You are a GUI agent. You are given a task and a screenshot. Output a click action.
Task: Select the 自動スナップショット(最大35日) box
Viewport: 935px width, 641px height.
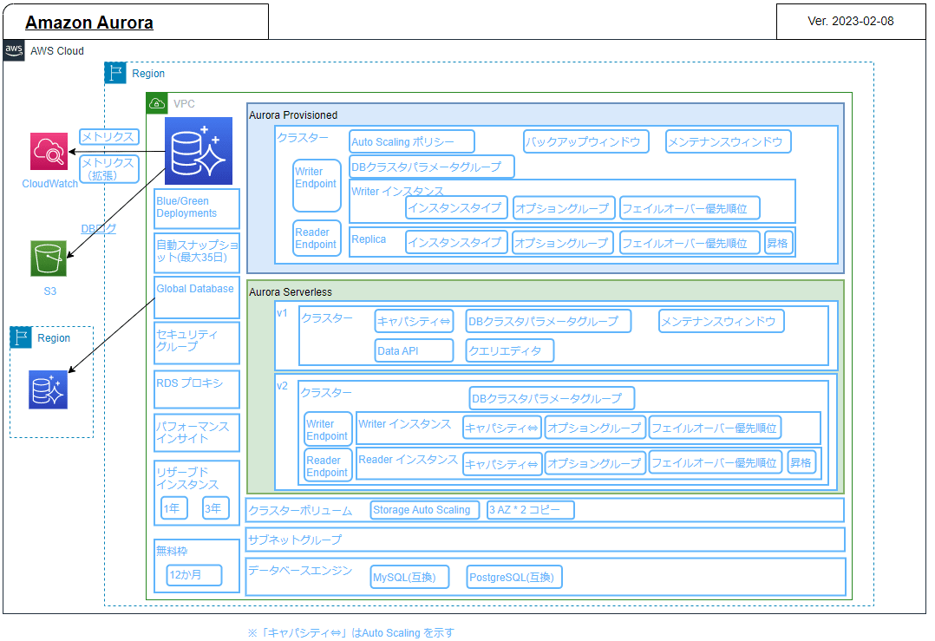(197, 252)
